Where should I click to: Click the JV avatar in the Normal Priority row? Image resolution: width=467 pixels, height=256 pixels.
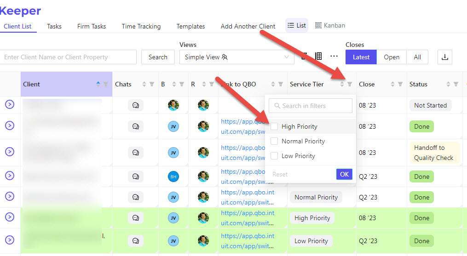(173, 197)
